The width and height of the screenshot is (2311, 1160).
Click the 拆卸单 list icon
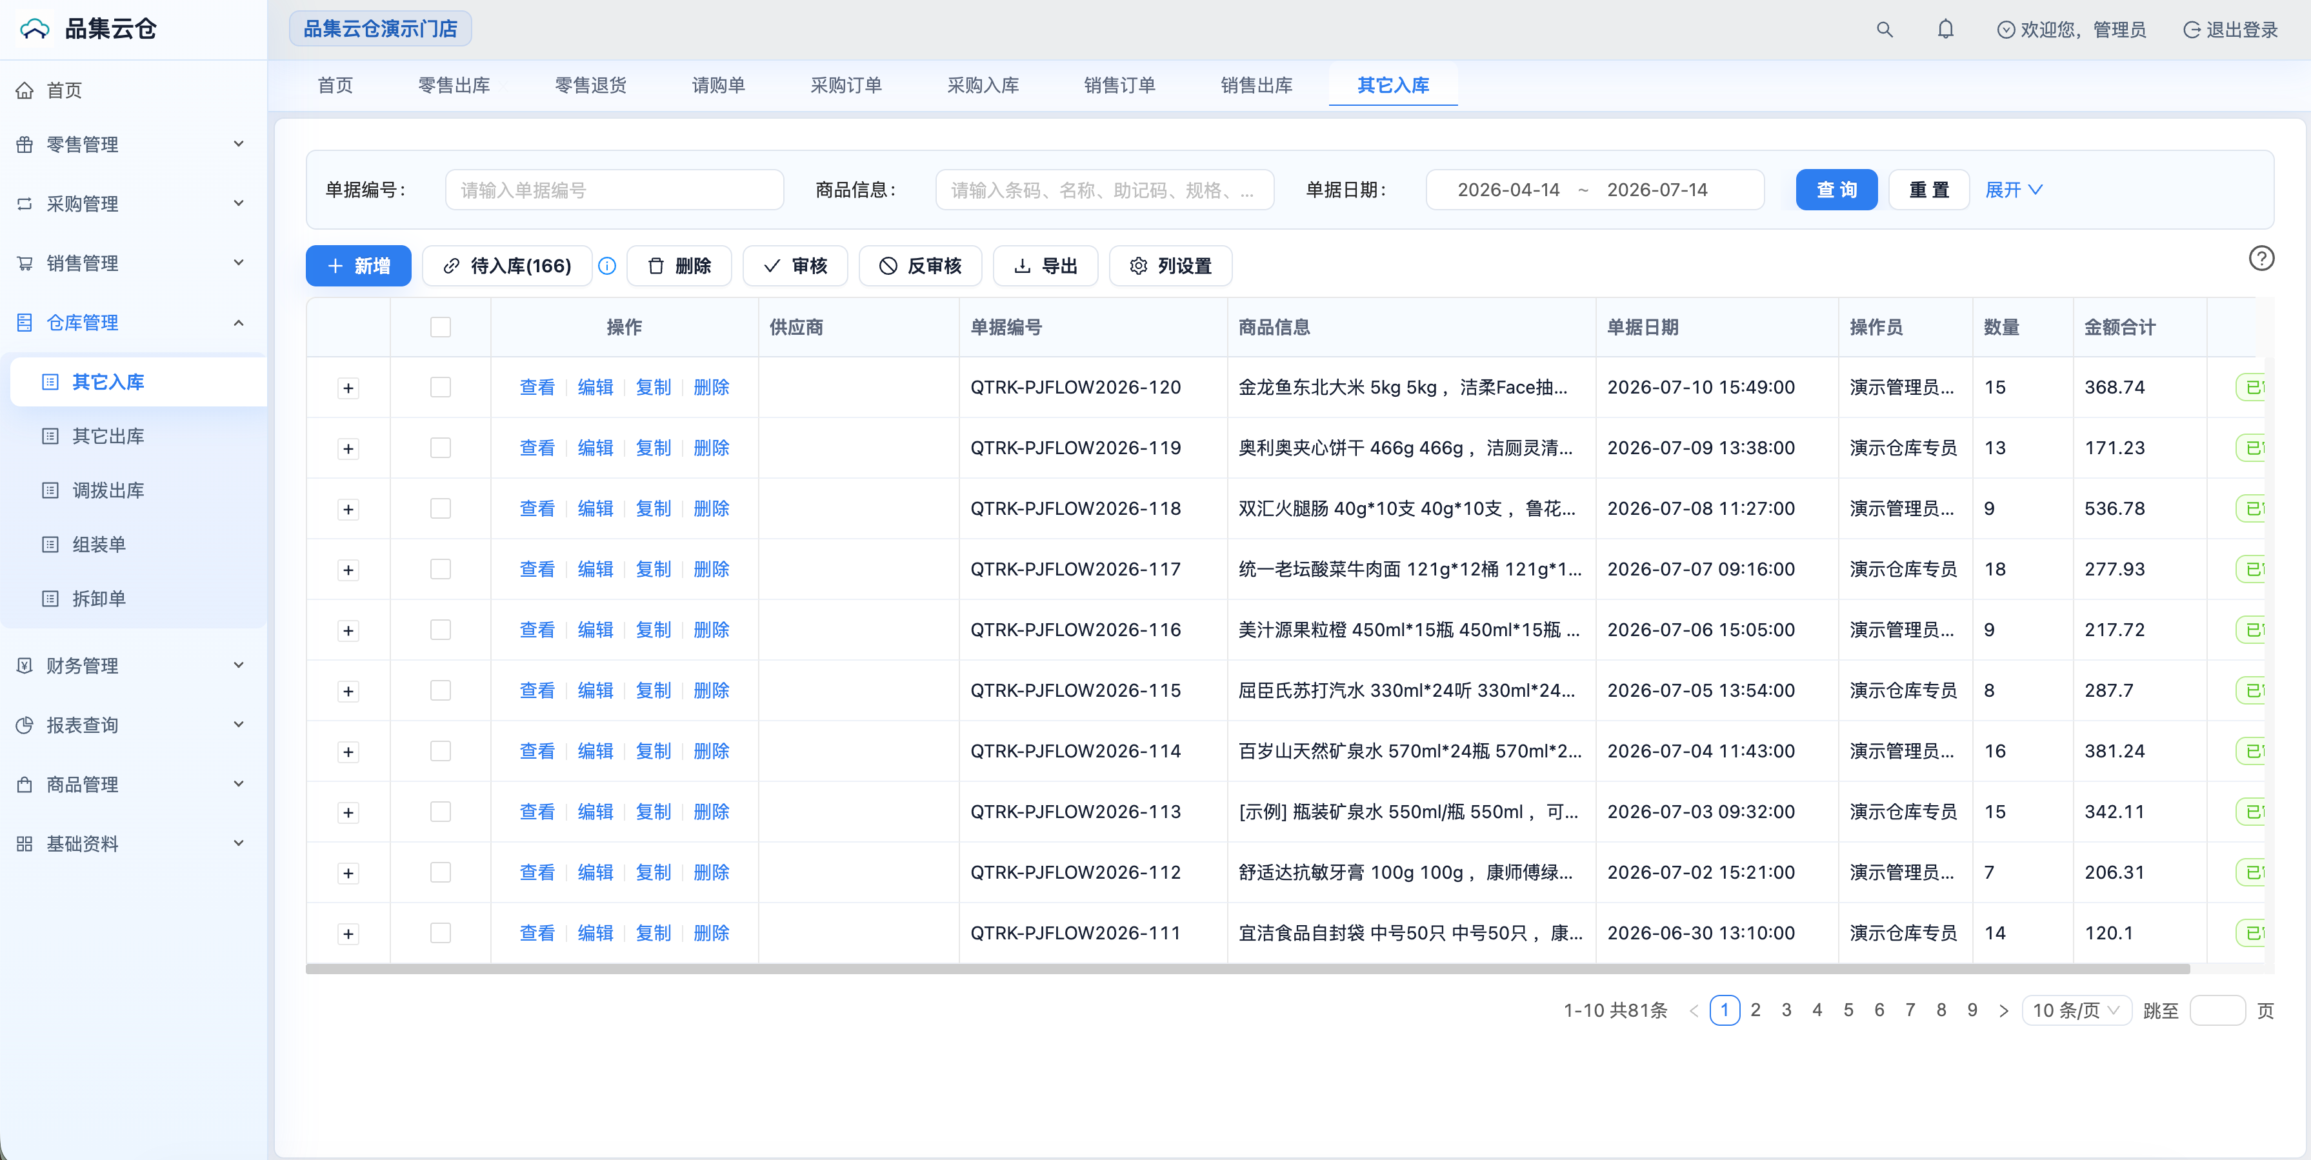50,599
